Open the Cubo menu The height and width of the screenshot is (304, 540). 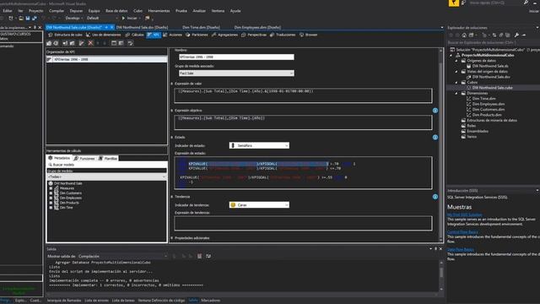(138, 11)
